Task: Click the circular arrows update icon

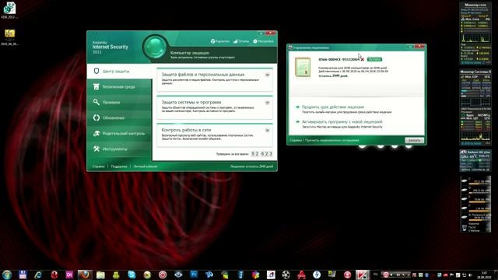Action: [96, 117]
